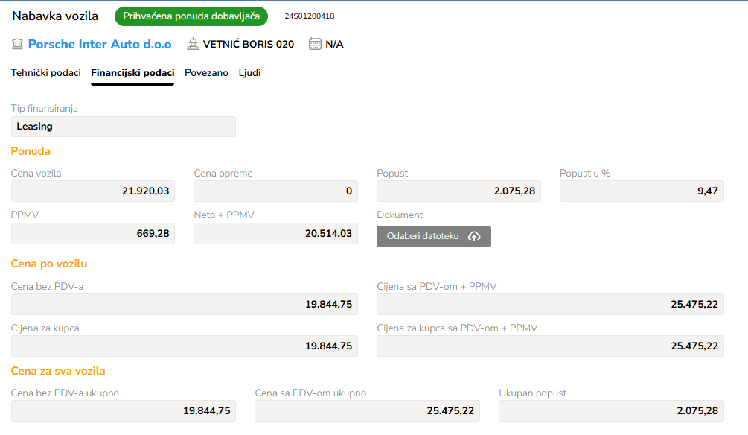The height and width of the screenshot is (435, 748).
Task: Switch to the Tehnički podaci tab
Action: coord(46,72)
